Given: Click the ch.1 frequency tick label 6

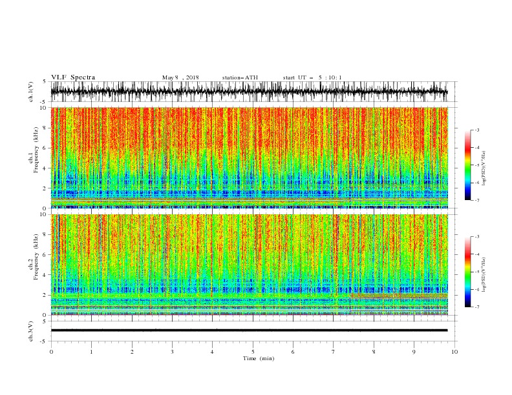Looking at the screenshot, I should pos(45,148).
